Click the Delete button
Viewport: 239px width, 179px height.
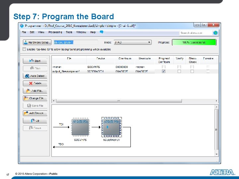[x=35, y=83]
